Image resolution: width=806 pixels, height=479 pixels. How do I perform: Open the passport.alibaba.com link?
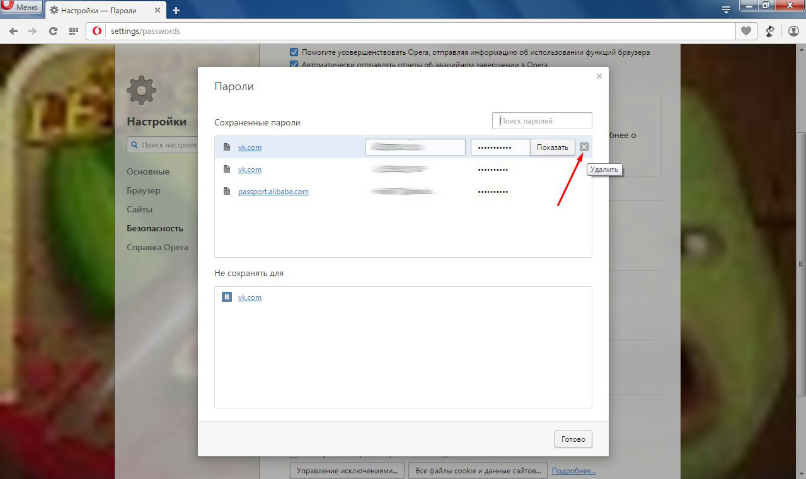tap(273, 192)
